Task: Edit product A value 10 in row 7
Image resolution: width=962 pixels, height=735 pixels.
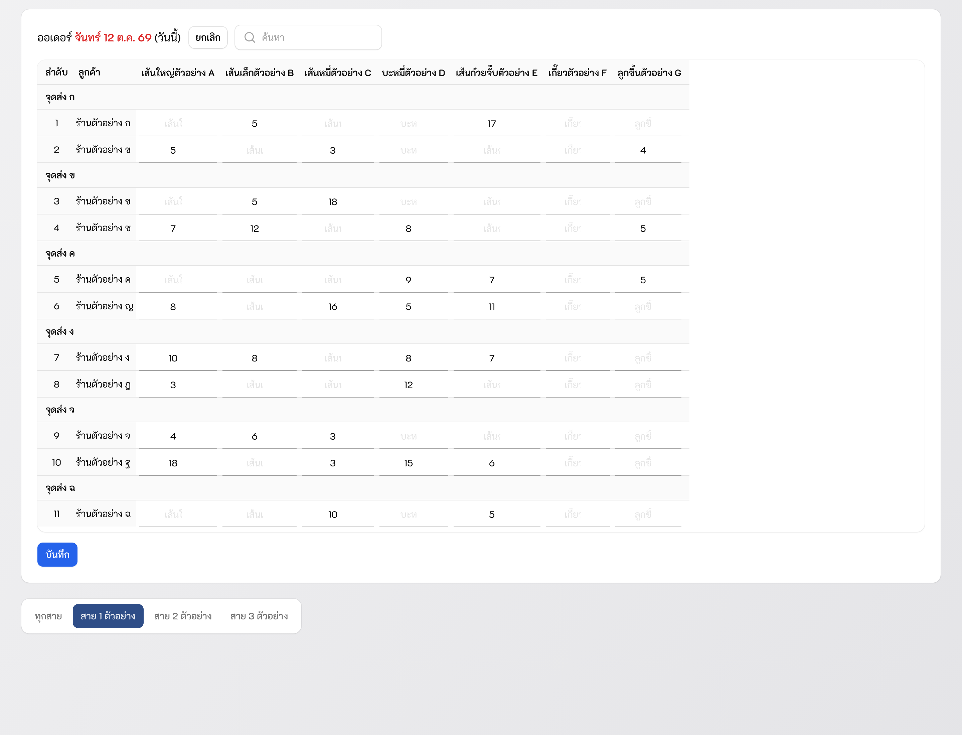Action: click(178, 358)
